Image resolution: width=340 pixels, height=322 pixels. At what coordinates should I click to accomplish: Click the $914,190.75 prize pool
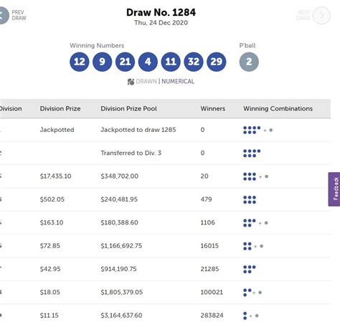click(118, 269)
